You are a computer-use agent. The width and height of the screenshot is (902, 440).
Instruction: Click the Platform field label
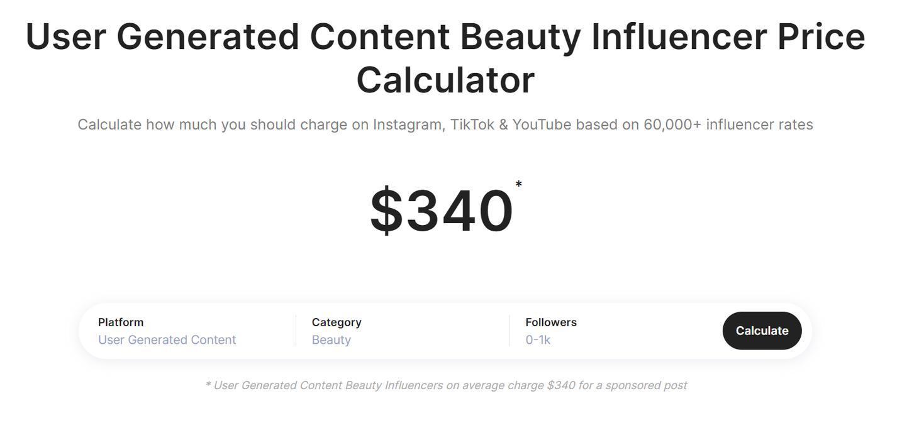tap(121, 322)
